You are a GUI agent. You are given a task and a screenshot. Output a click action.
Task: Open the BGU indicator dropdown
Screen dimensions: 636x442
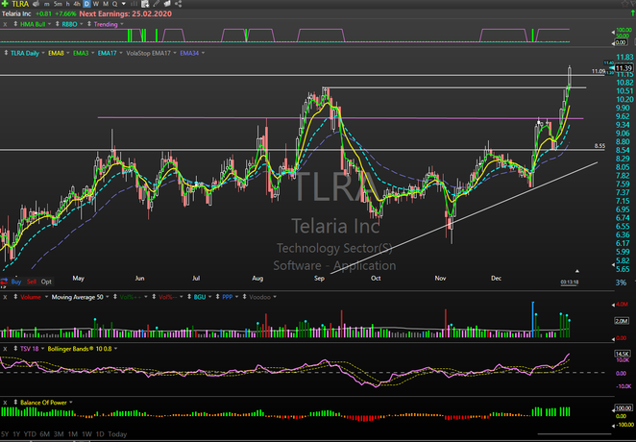pos(209,297)
